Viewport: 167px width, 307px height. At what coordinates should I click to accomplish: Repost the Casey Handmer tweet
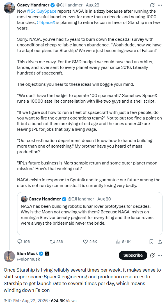point(52,241)
